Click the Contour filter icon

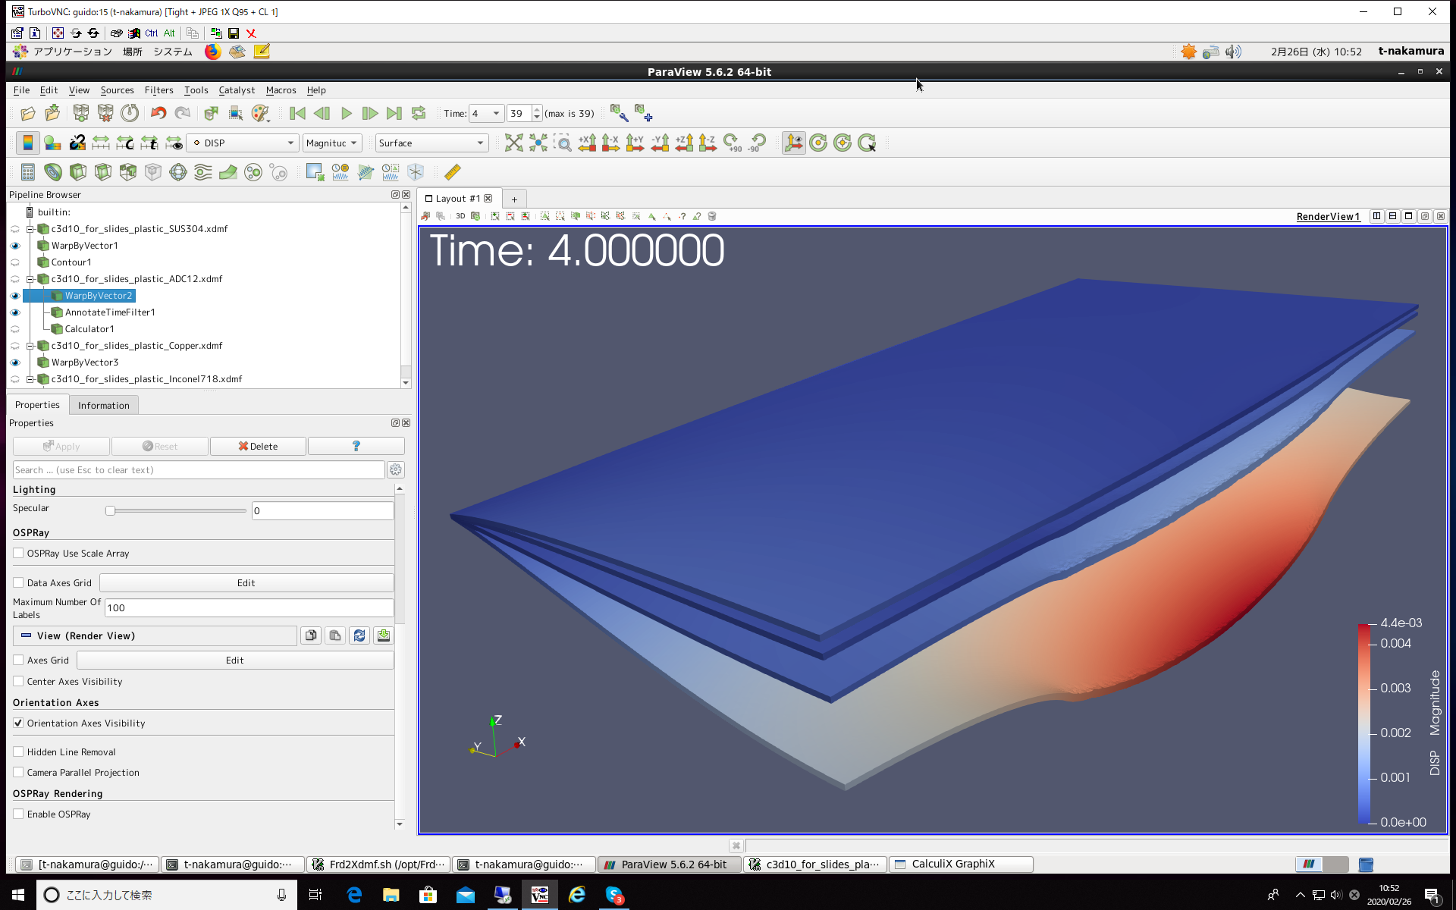pyautogui.click(x=53, y=172)
